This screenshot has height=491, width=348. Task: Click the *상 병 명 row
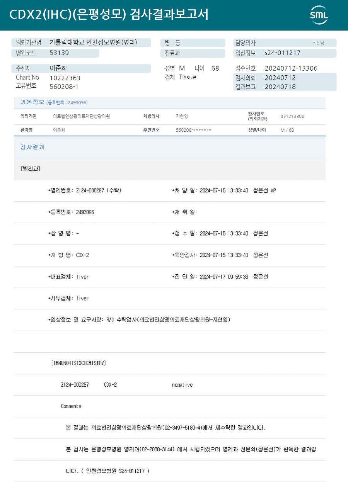coord(63,234)
